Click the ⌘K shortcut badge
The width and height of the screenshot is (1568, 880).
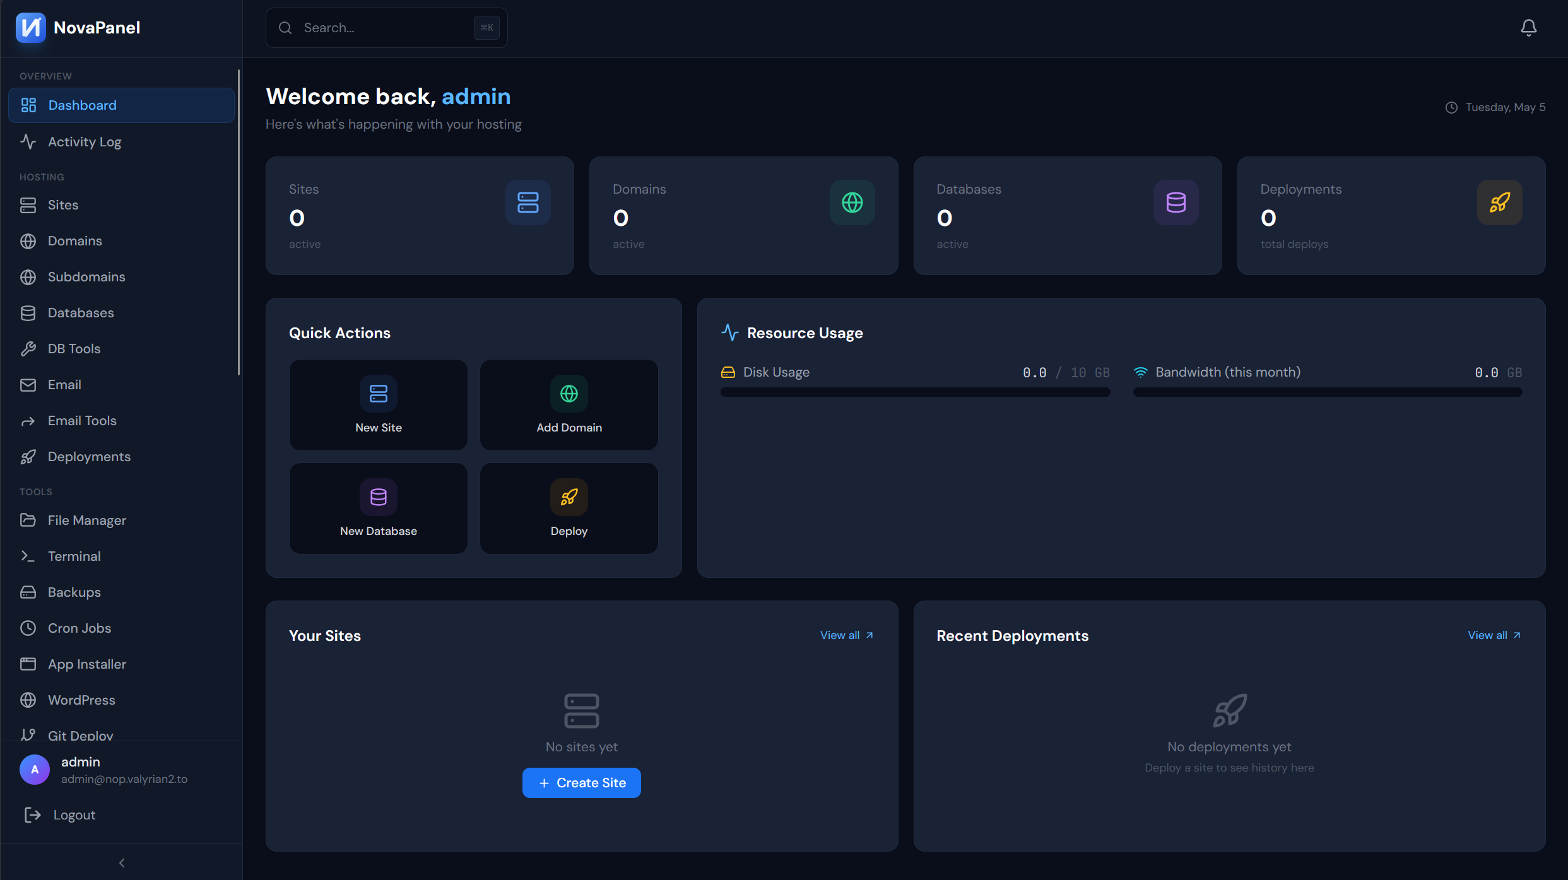[486, 28]
